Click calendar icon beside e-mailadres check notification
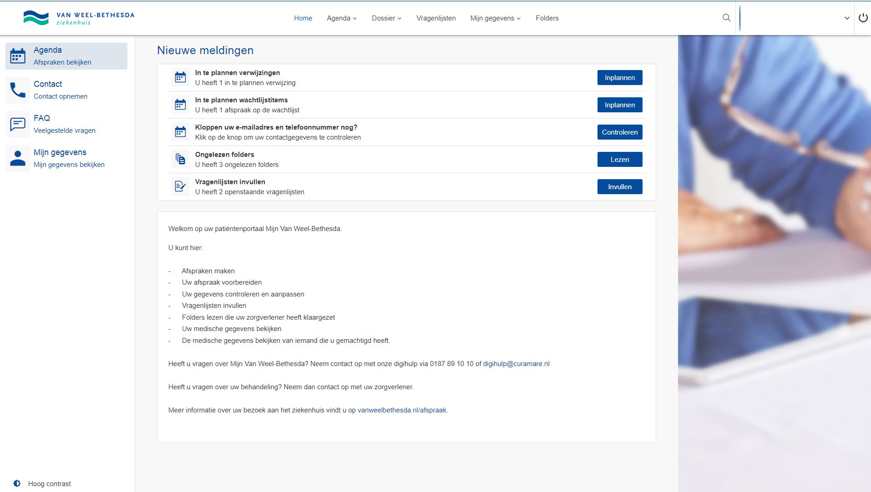This screenshot has height=492, width=871. tap(180, 132)
